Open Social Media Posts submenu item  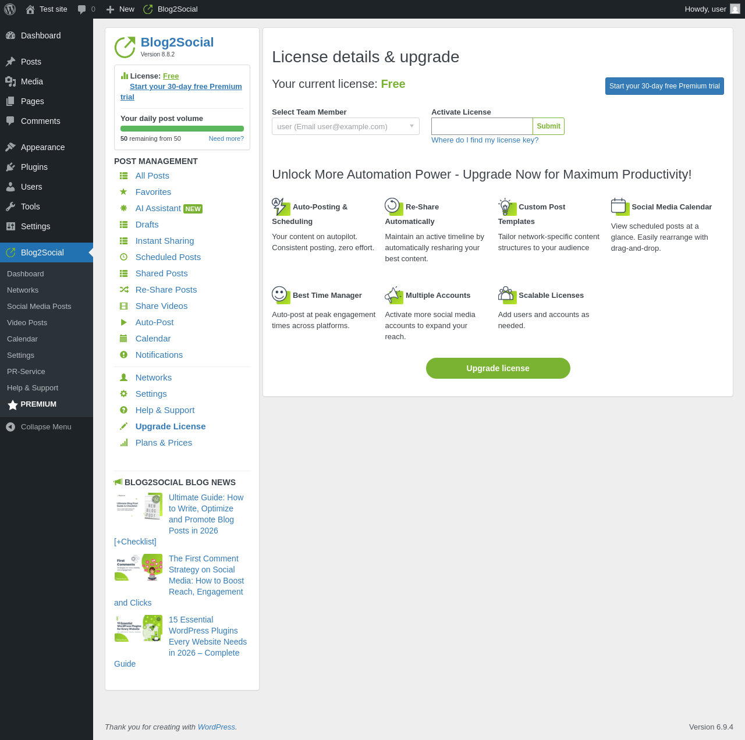tap(39, 307)
